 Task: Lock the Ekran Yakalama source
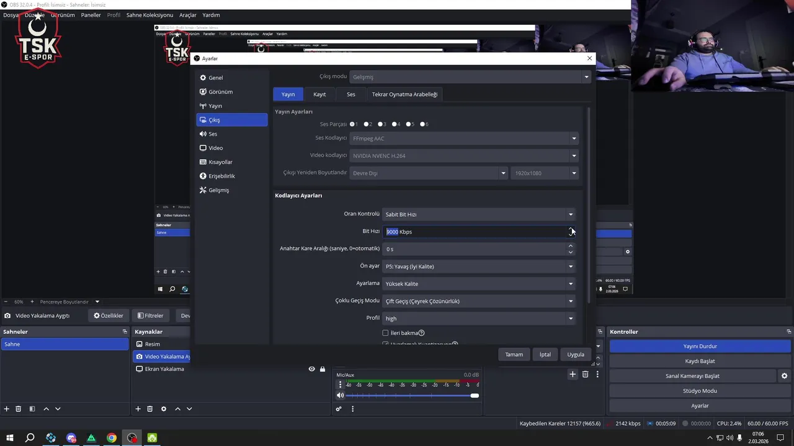[x=323, y=369]
